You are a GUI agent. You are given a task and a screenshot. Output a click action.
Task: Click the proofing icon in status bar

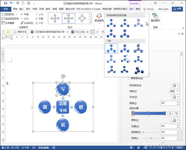tap(34, 148)
